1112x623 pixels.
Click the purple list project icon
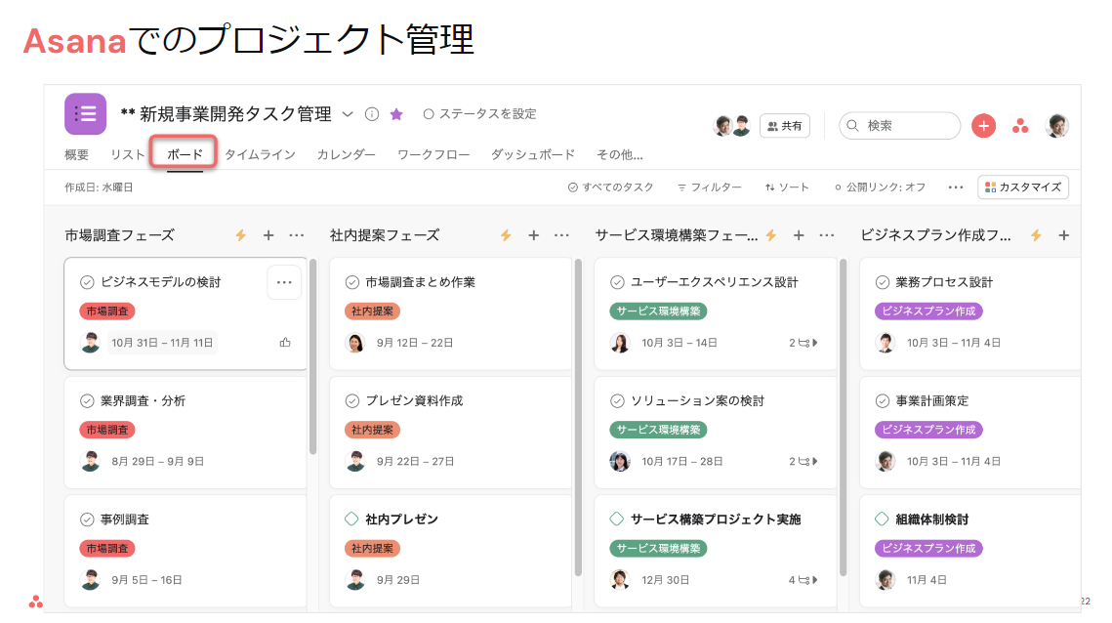pos(86,113)
